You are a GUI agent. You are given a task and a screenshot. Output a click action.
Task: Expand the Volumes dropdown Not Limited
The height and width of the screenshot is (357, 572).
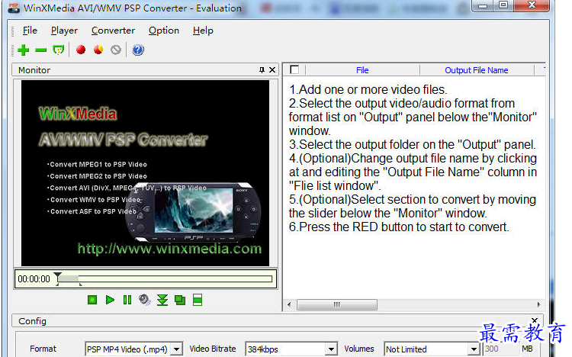point(474,349)
